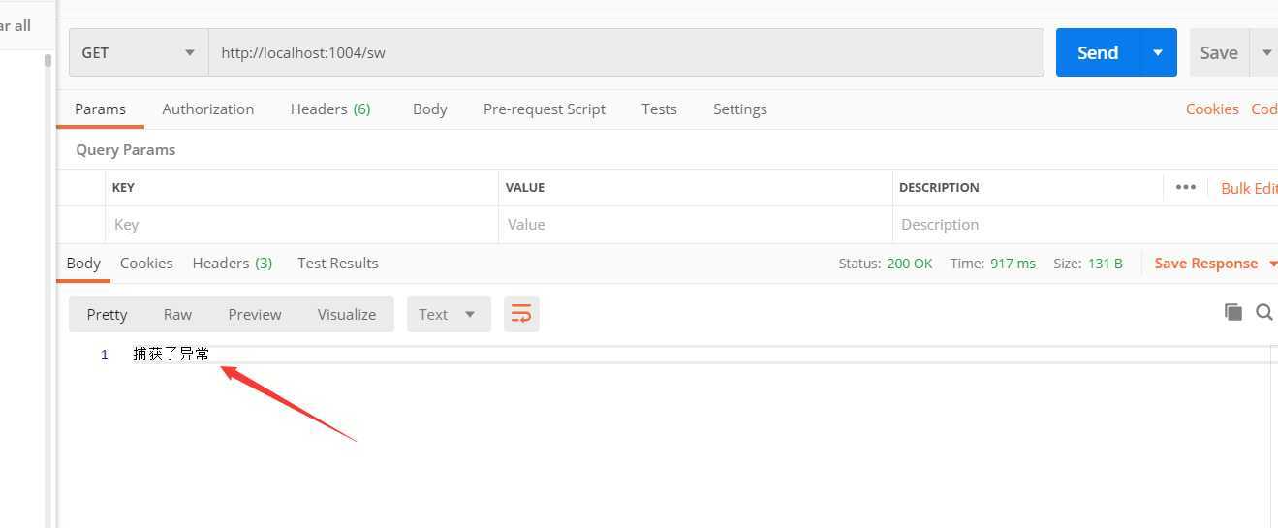Select the Pre-request Script tab
This screenshot has width=1278, height=528.
(544, 109)
